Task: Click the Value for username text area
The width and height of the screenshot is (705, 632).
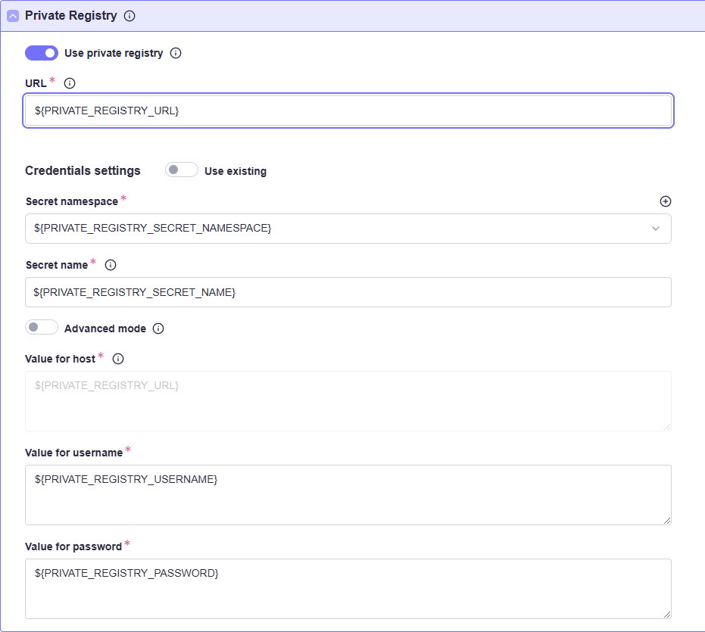Action: point(348,495)
